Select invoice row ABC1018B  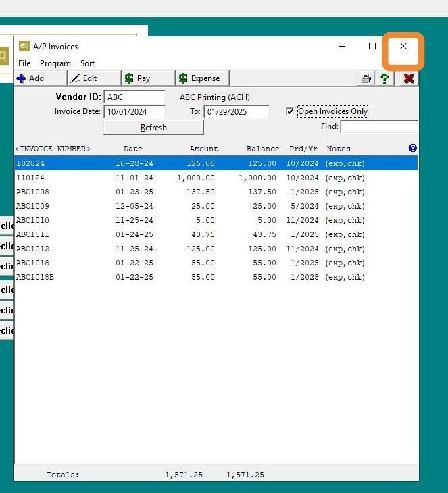point(216,277)
